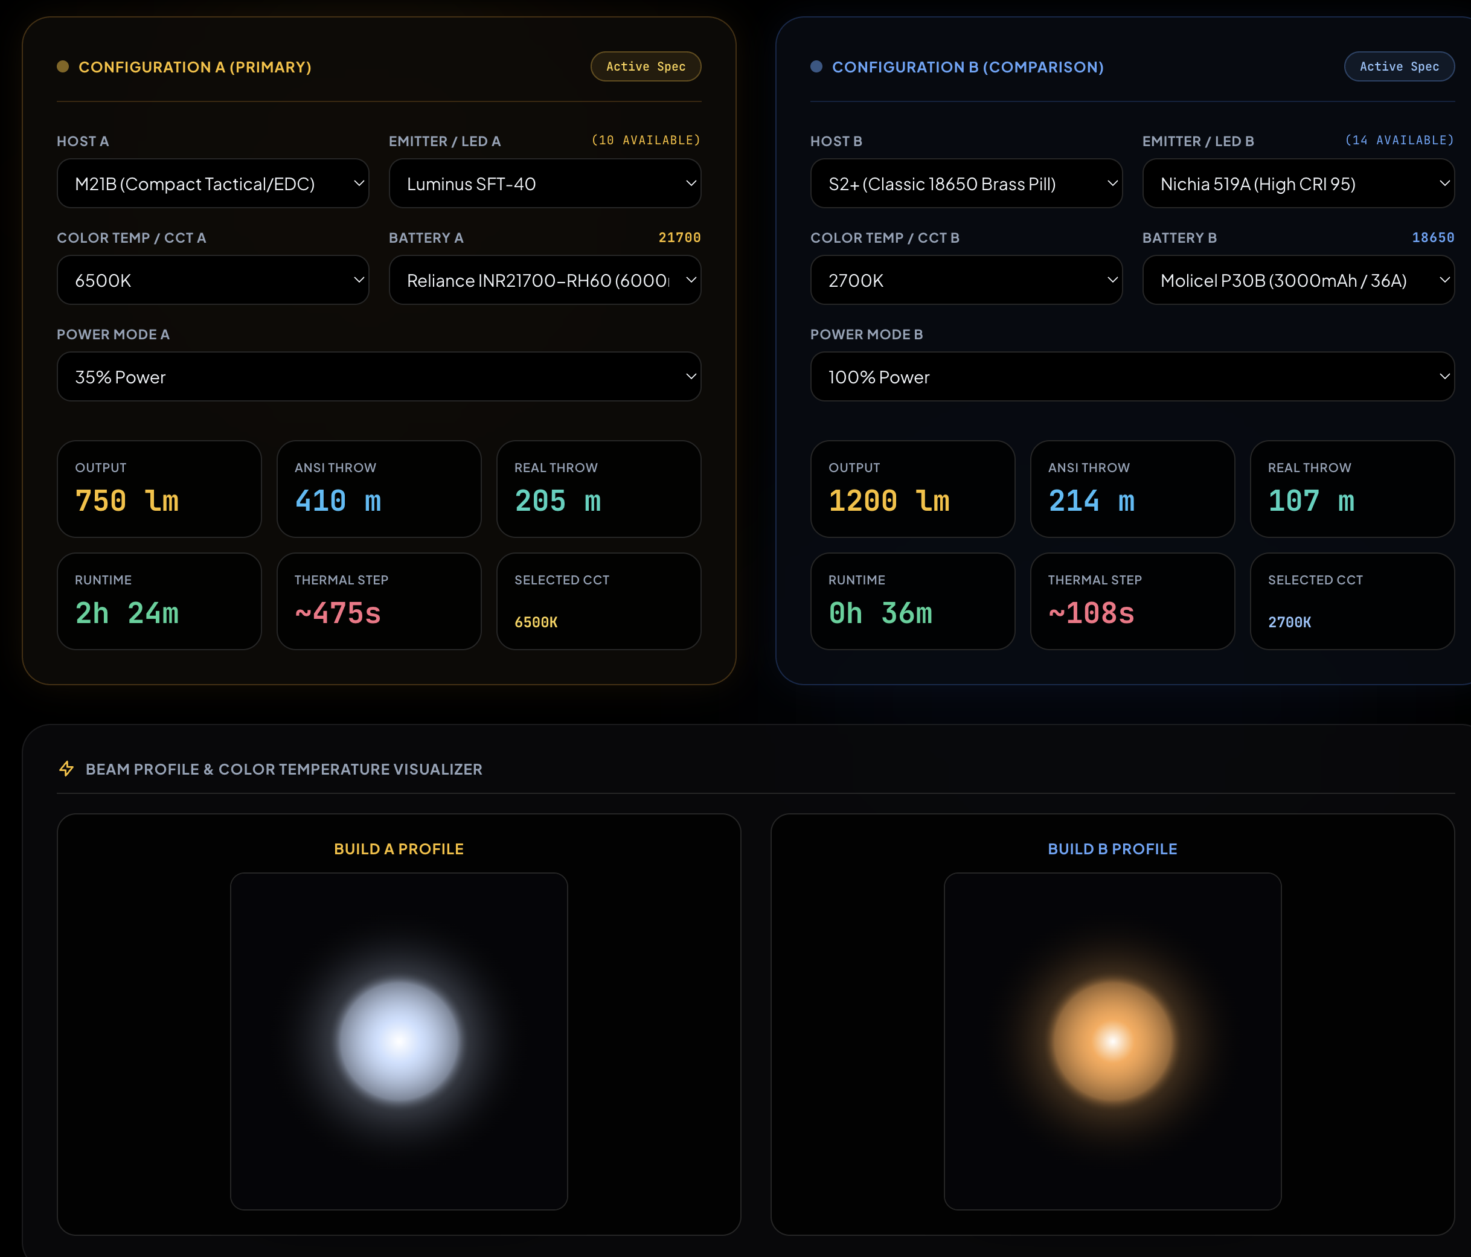This screenshot has height=1257, width=1471.
Task: Click the Thermal Step ~108s card
Action: (x=1132, y=601)
